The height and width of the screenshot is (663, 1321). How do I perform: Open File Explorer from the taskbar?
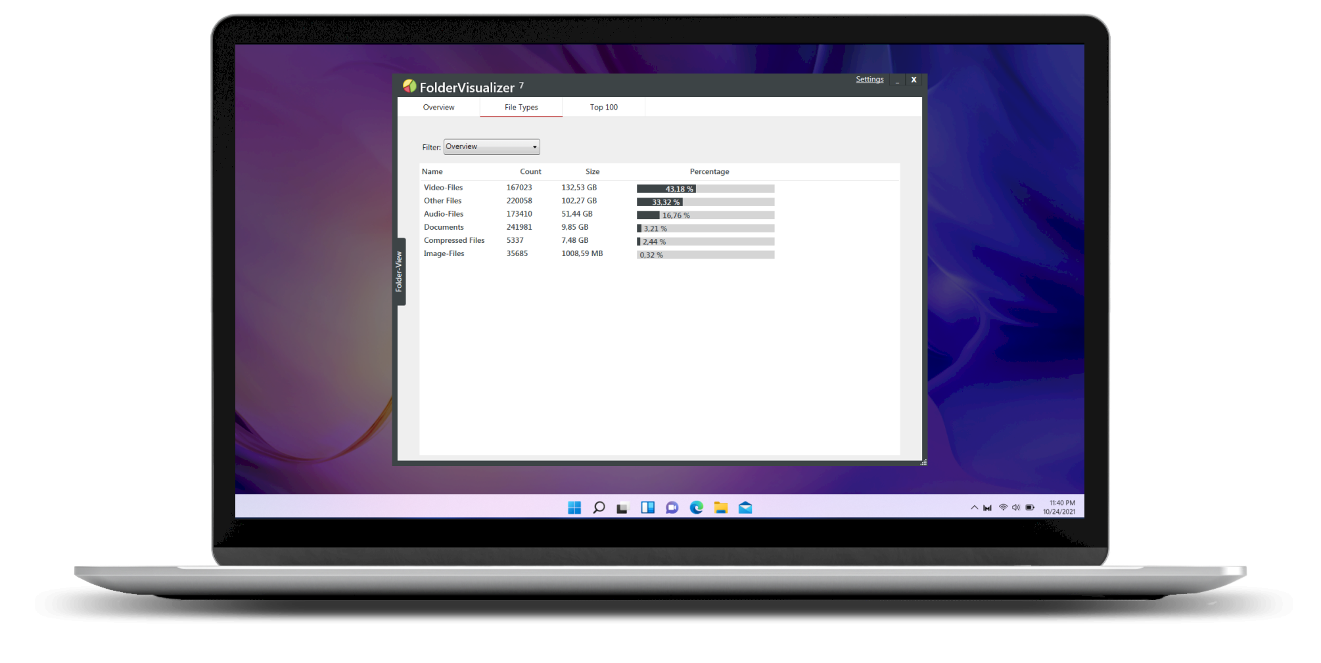pos(721,507)
